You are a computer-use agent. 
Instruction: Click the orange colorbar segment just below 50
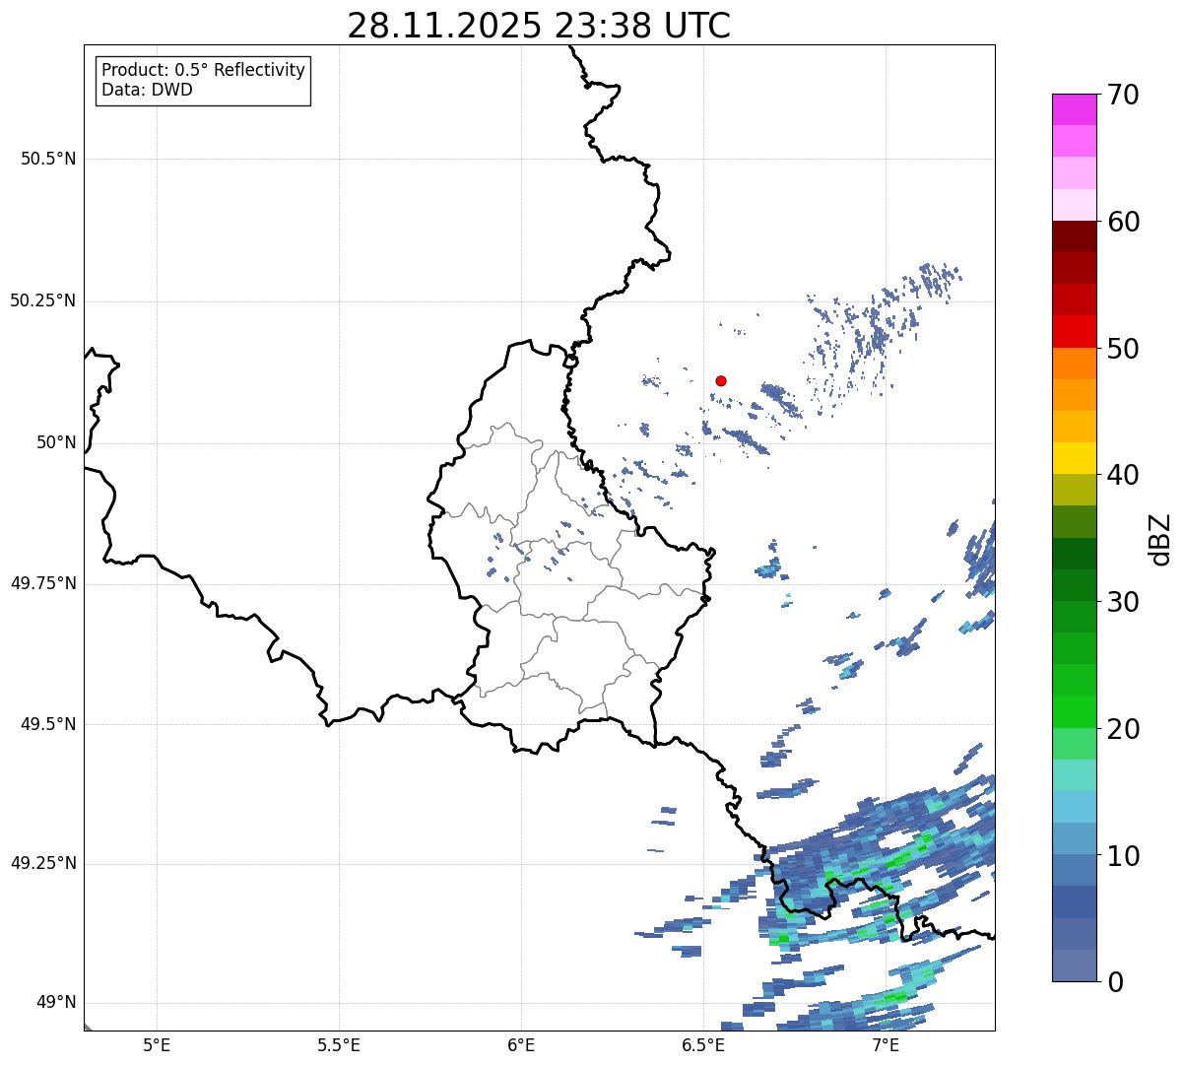pos(1075,364)
